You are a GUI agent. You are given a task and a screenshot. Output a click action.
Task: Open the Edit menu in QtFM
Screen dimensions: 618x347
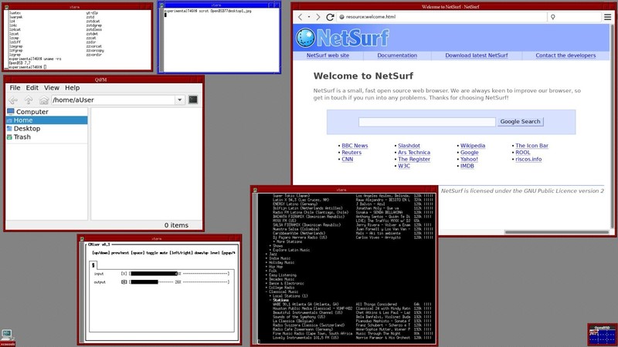pos(32,88)
